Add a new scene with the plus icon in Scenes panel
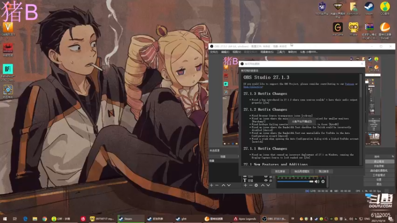397x223 pixels. pos(212,185)
